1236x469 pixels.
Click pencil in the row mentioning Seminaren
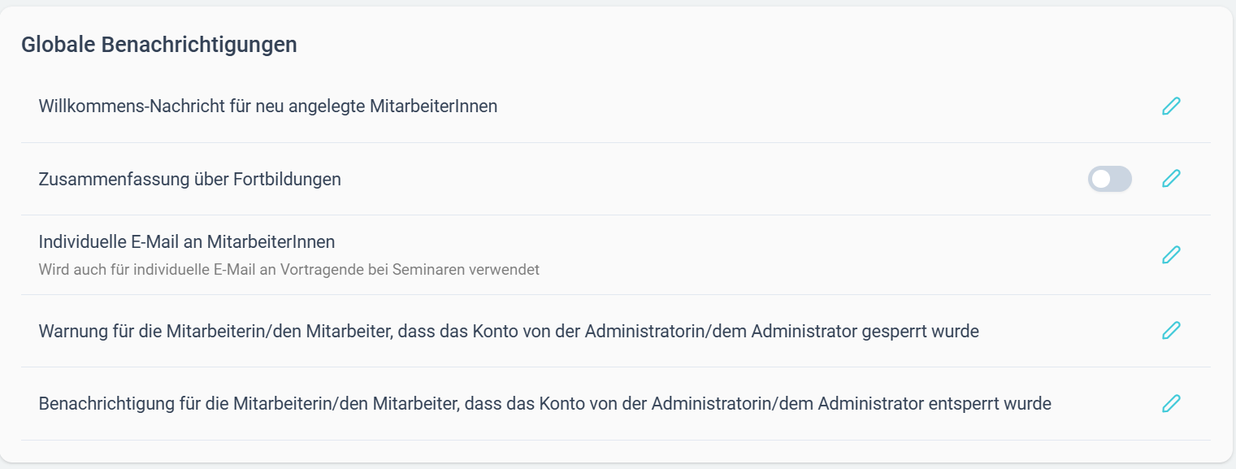(1171, 254)
